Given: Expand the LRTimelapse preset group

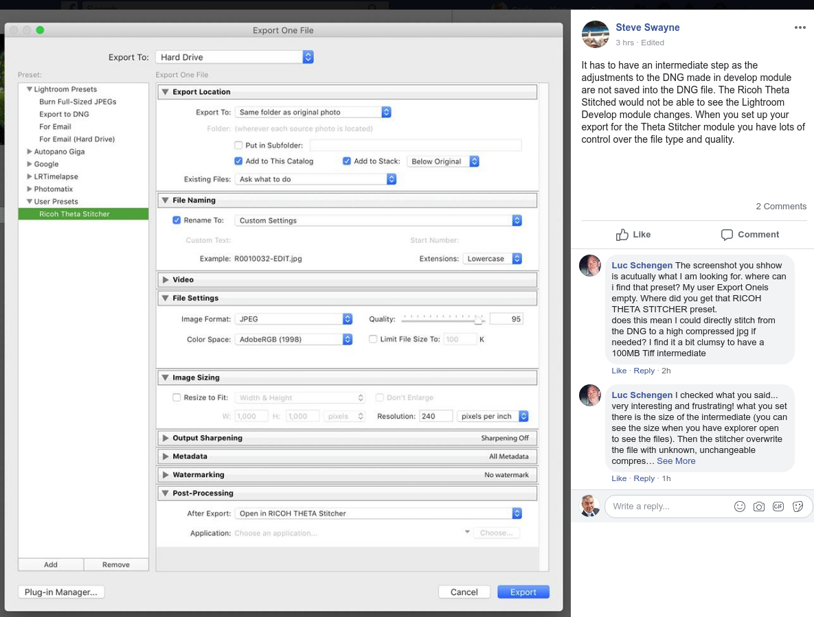Looking at the screenshot, I should click(x=30, y=176).
